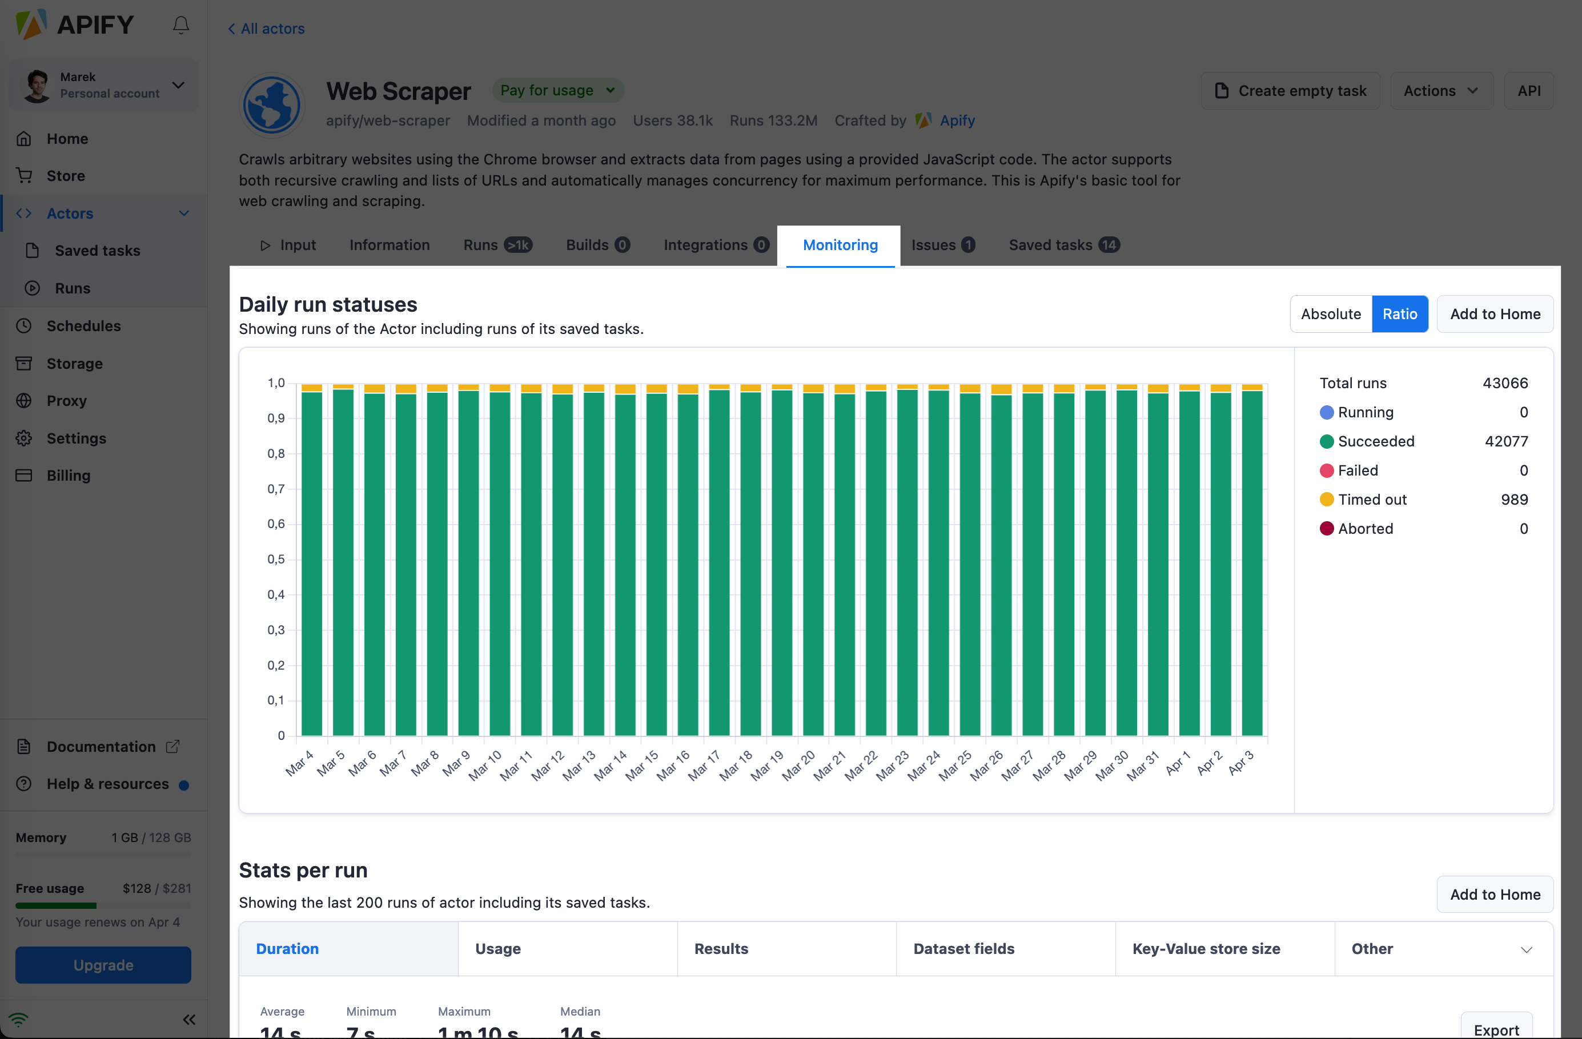
Task: Open the Actions dropdown menu
Action: 1440,90
